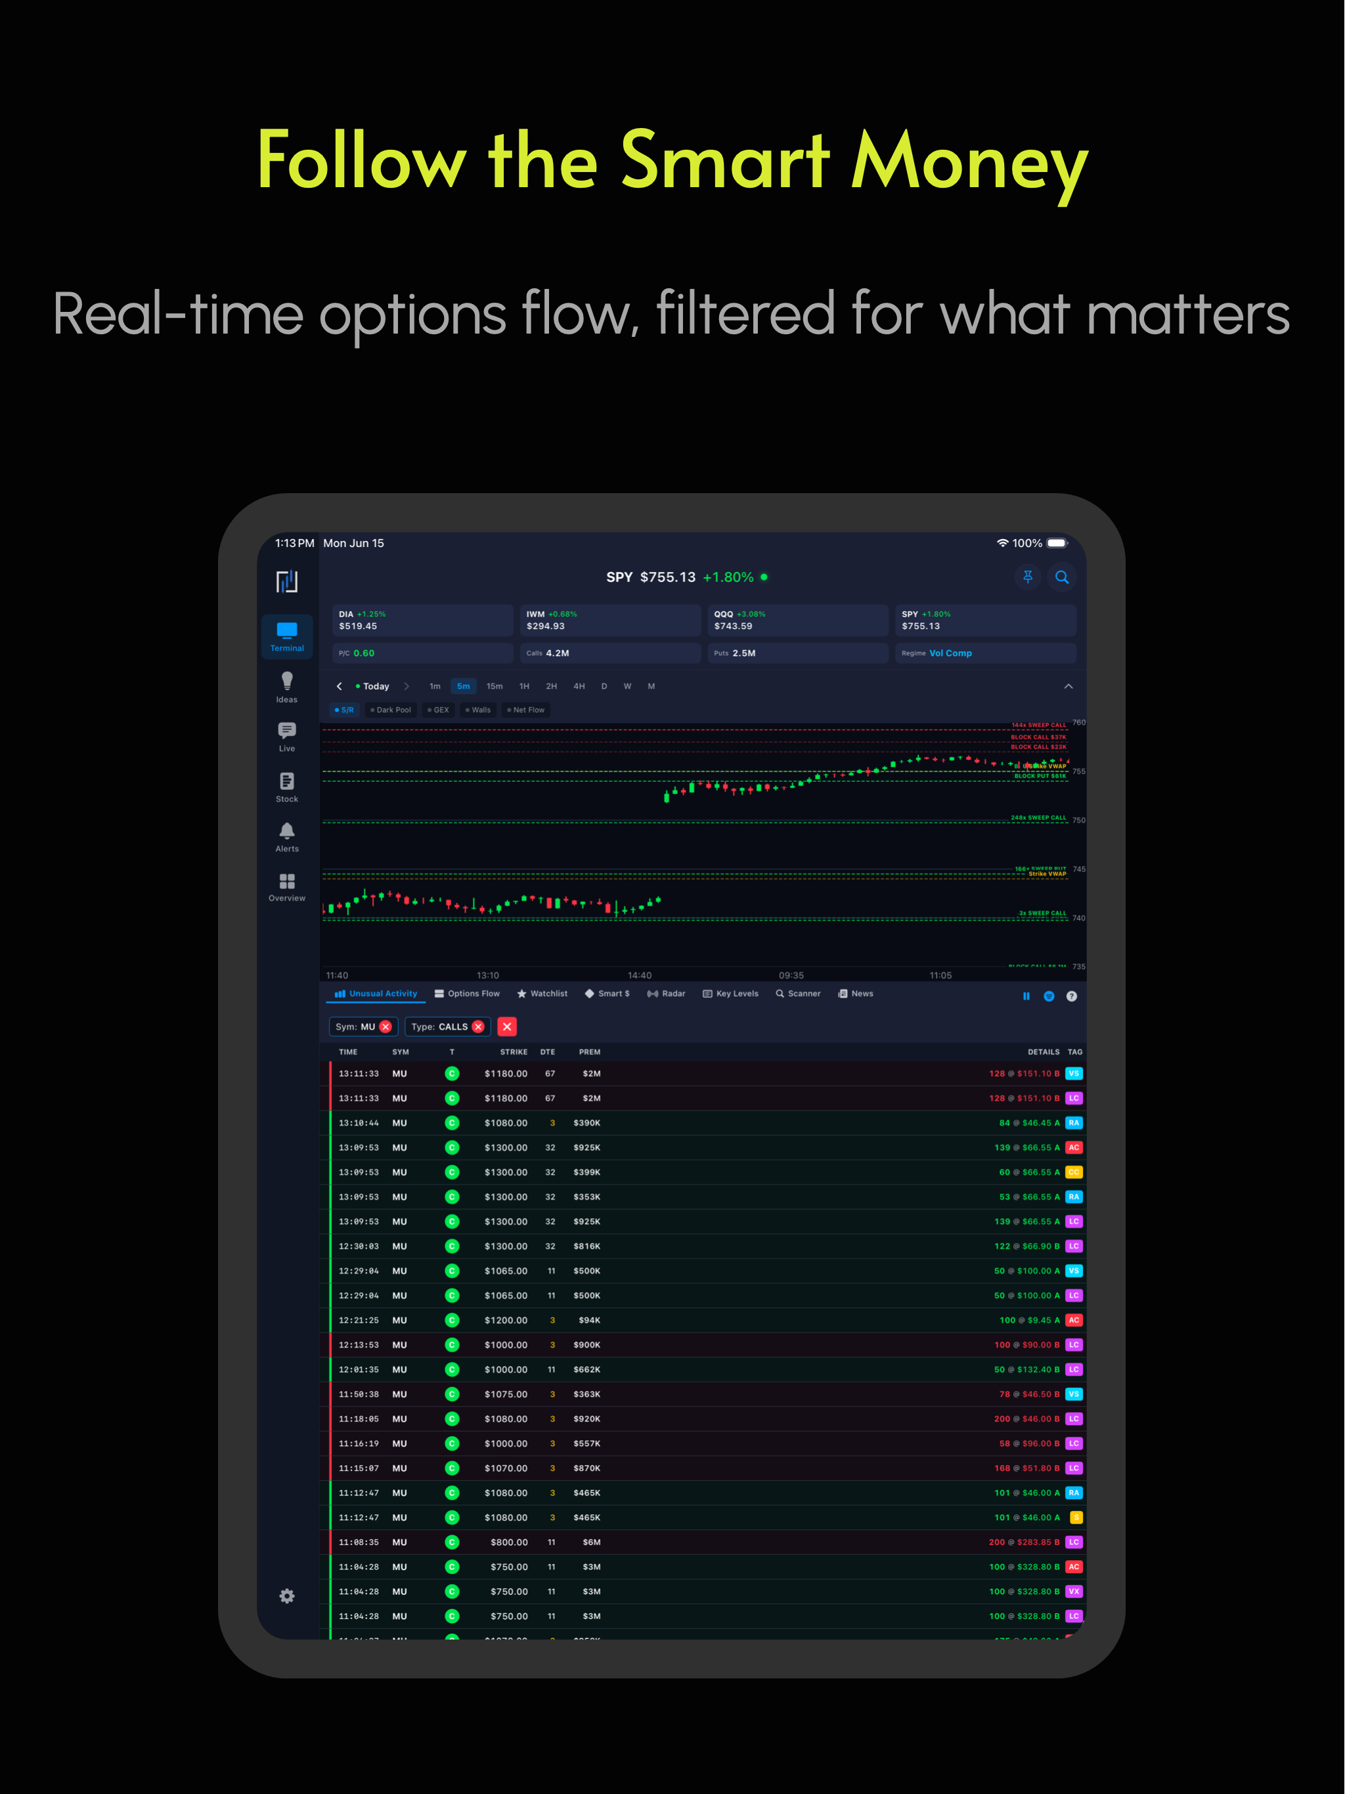Image resolution: width=1345 pixels, height=1794 pixels.
Task: Open the QQQ $743.59 index card
Action: (x=798, y=621)
